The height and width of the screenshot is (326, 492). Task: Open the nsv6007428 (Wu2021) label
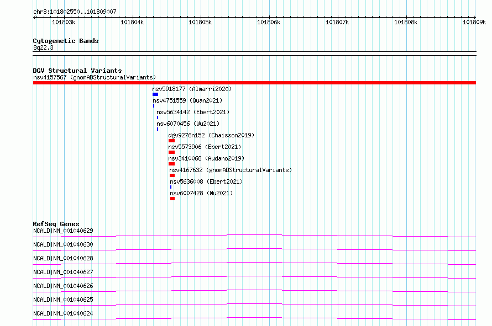pos(201,193)
